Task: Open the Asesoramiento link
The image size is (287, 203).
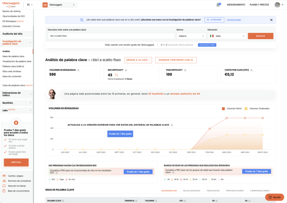Action: 236,5
